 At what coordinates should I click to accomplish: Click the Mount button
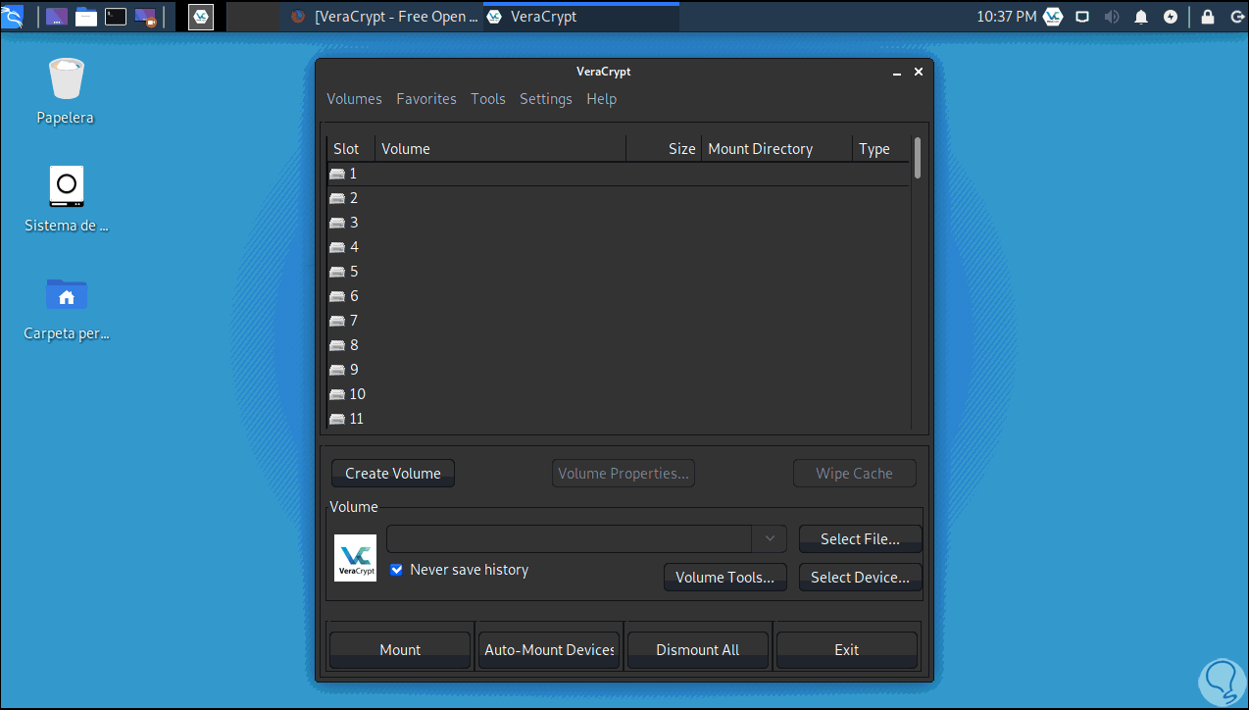(x=400, y=650)
